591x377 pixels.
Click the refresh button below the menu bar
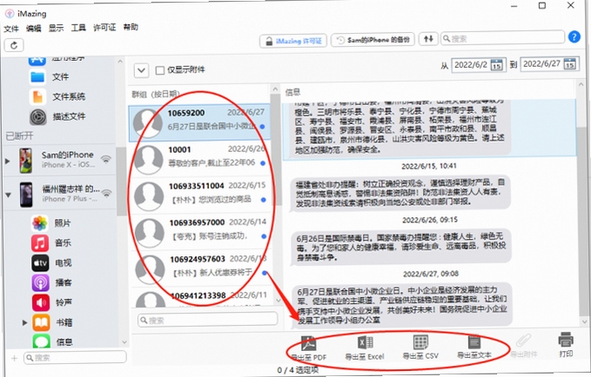pyautogui.click(x=14, y=45)
